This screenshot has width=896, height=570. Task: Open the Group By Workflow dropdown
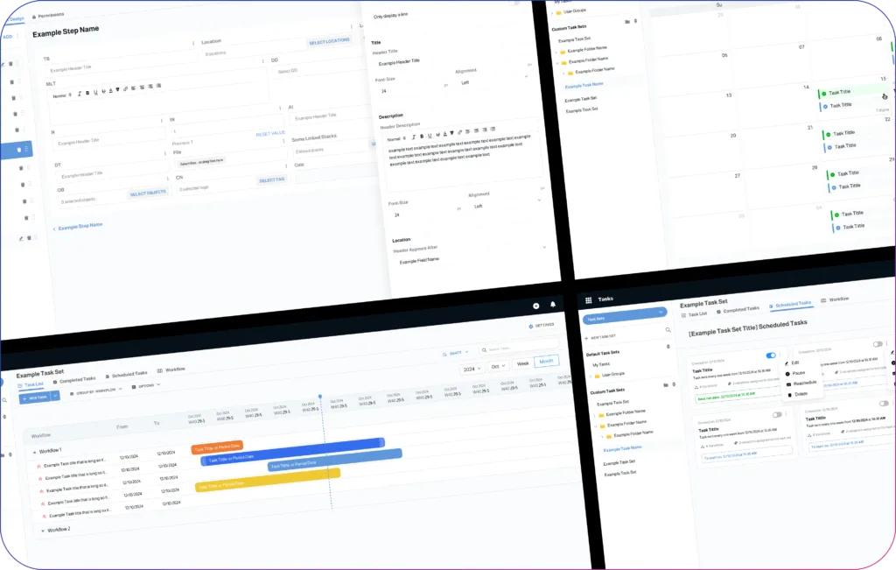[96, 391]
